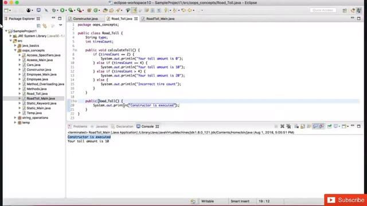
Task: Collapse the src folder node
Action: [x=10, y=41]
